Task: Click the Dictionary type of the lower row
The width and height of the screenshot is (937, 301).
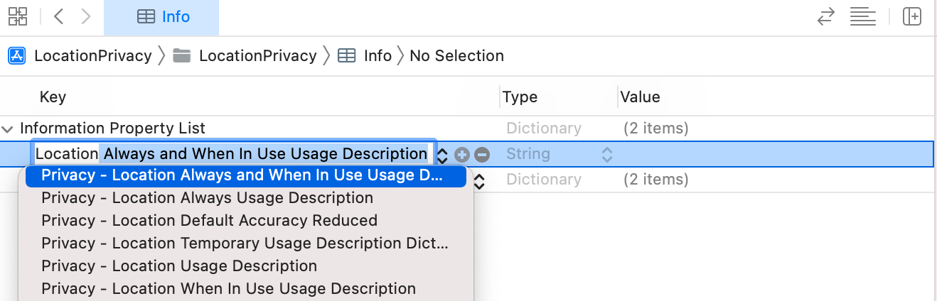Action: point(544,180)
